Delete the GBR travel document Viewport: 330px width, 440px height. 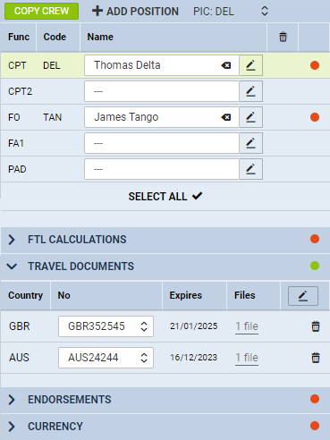316,326
